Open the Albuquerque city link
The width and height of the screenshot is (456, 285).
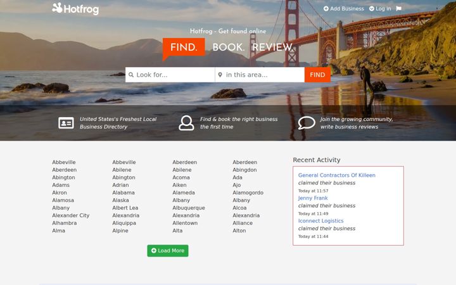click(x=189, y=208)
